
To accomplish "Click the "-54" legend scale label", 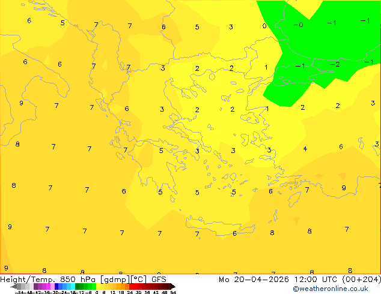I will click(20, 292).
